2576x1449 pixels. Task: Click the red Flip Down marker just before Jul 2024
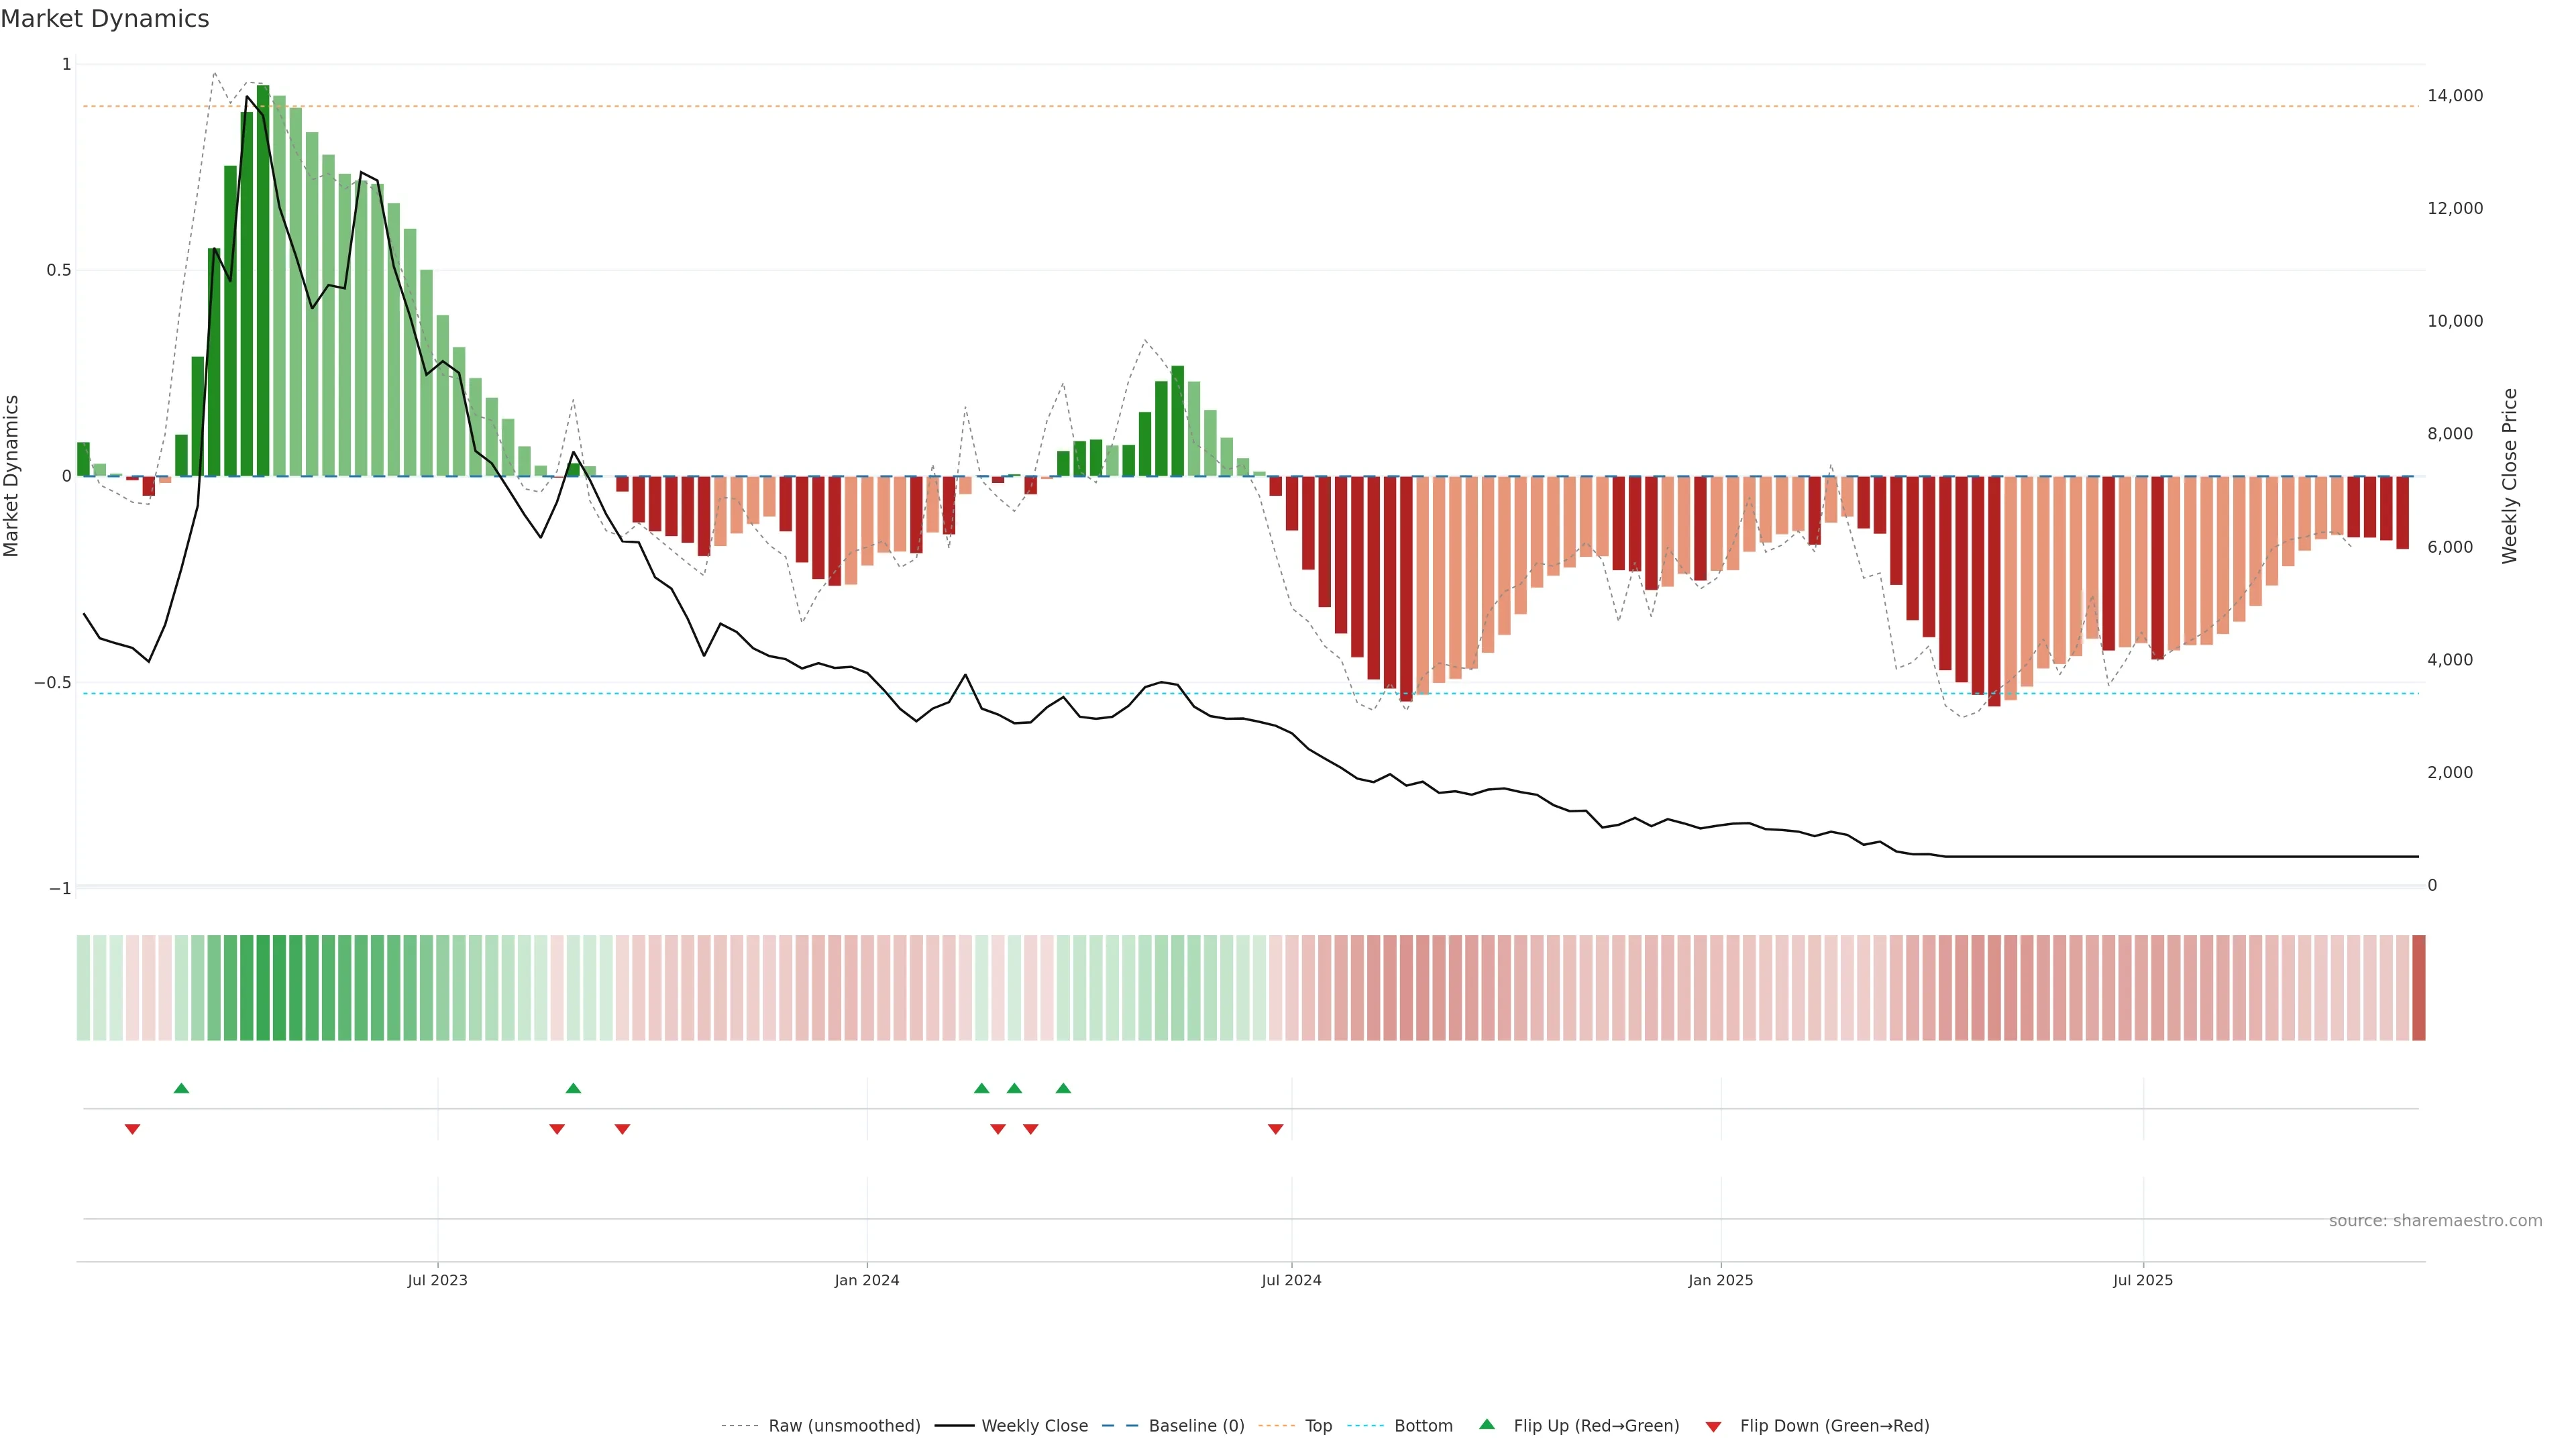tap(1275, 1129)
